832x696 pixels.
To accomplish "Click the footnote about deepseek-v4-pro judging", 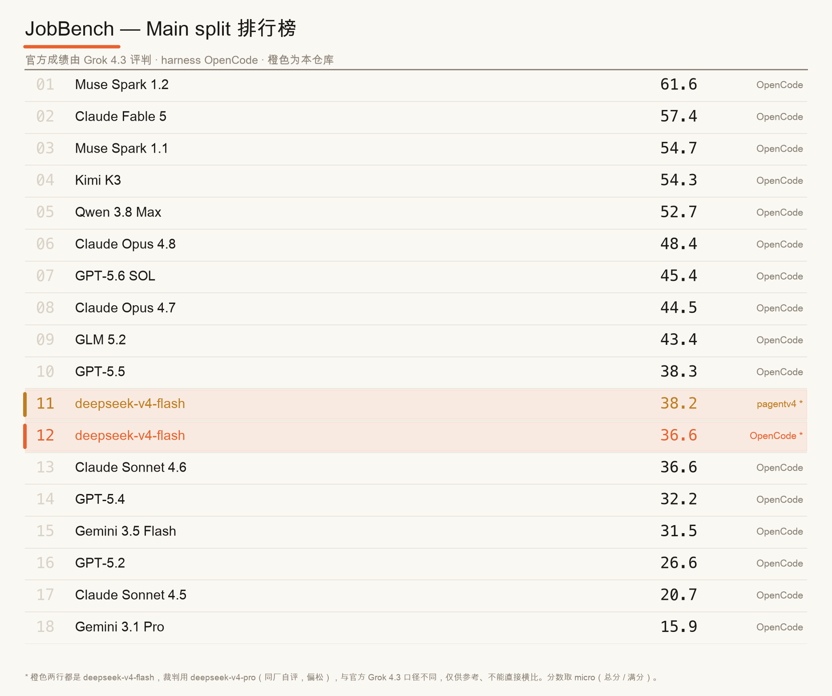I will (x=343, y=677).
